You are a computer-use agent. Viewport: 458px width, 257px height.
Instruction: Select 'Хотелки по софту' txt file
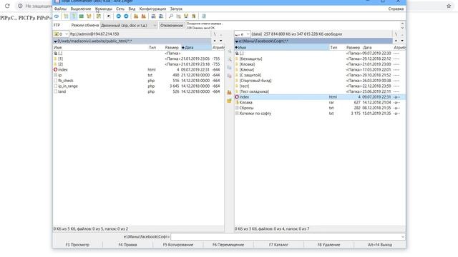coord(320,114)
